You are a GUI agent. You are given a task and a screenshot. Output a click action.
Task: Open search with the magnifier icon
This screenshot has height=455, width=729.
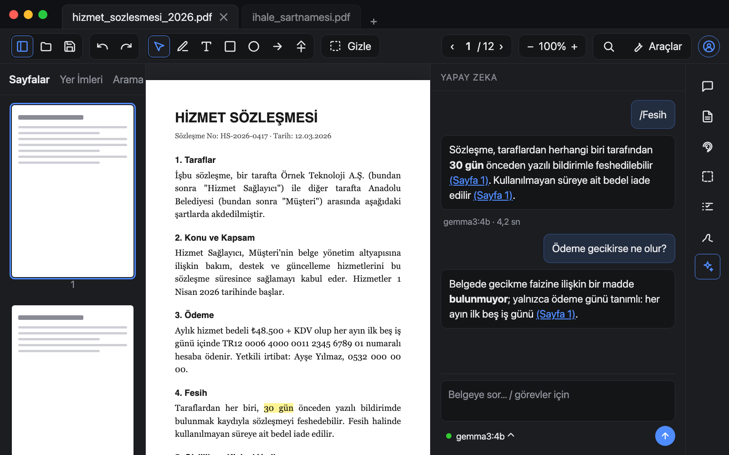point(609,46)
